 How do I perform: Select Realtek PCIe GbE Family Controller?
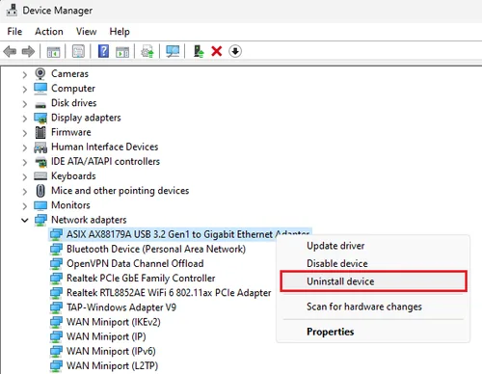coord(141,279)
